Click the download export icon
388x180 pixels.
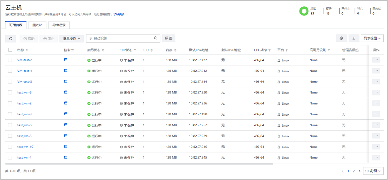point(353,38)
